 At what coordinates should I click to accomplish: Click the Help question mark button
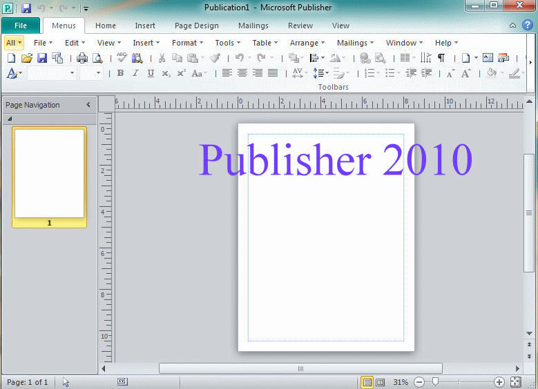tap(528, 25)
